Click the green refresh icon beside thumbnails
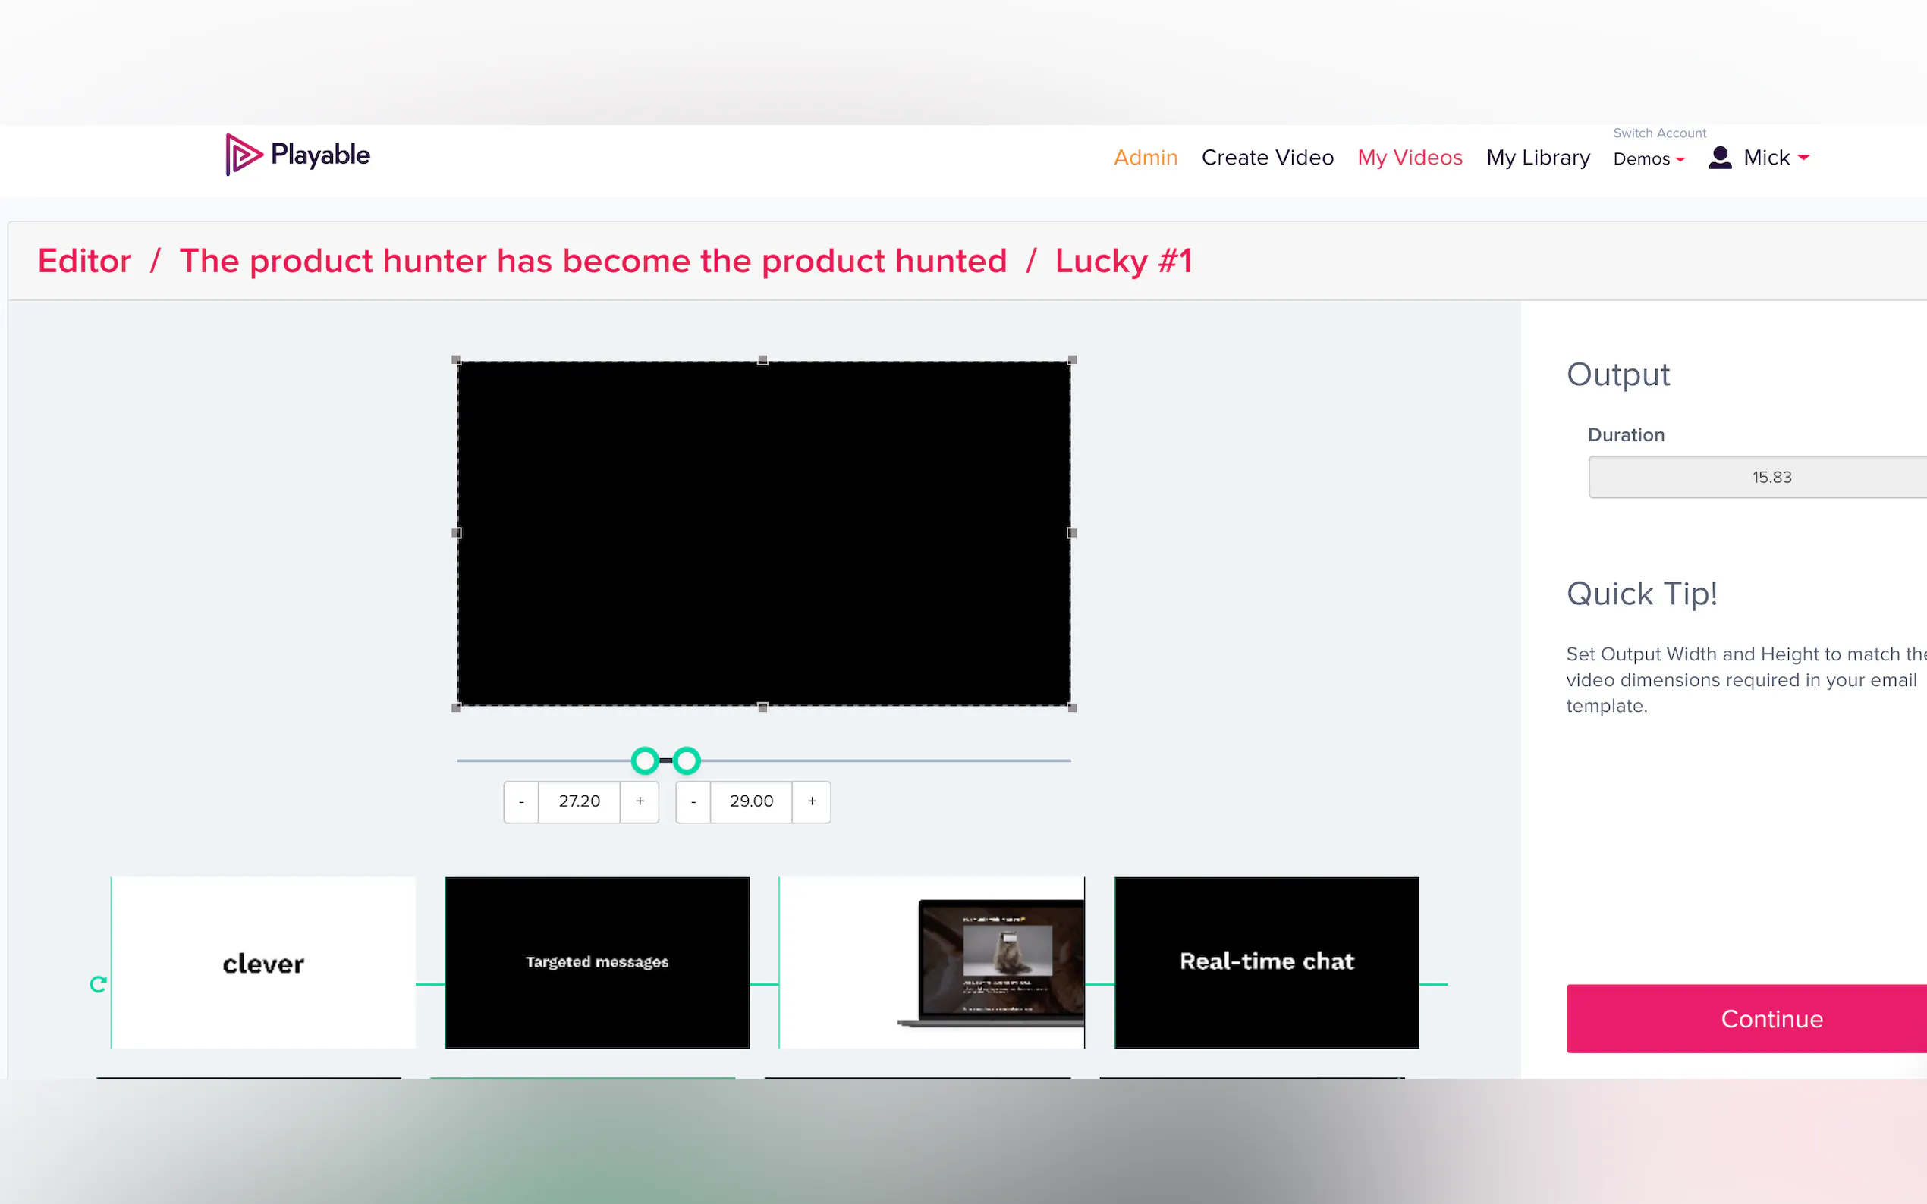Image resolution: width=1927 pixels, height=1204 pixels. 98,984
